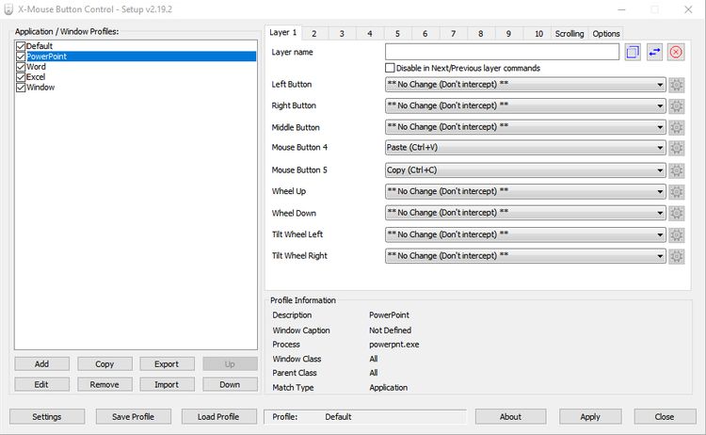Click the Copy profile button
Screen dimensions: 706x435
(x=104, y=363)
